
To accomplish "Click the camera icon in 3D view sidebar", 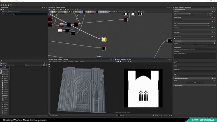I will pyautogui.click(x=49, y=65).
